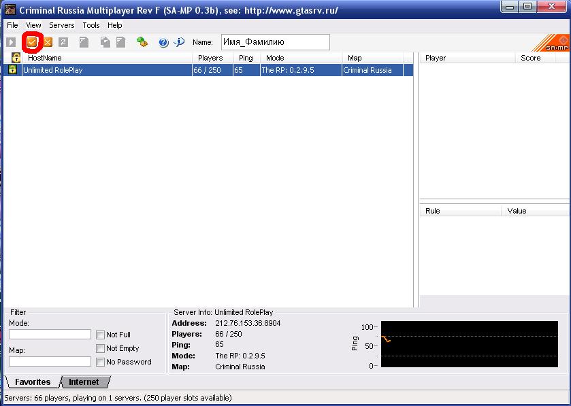Switch to the Favorites tab

pyautogui.click(x=33, y=382)
